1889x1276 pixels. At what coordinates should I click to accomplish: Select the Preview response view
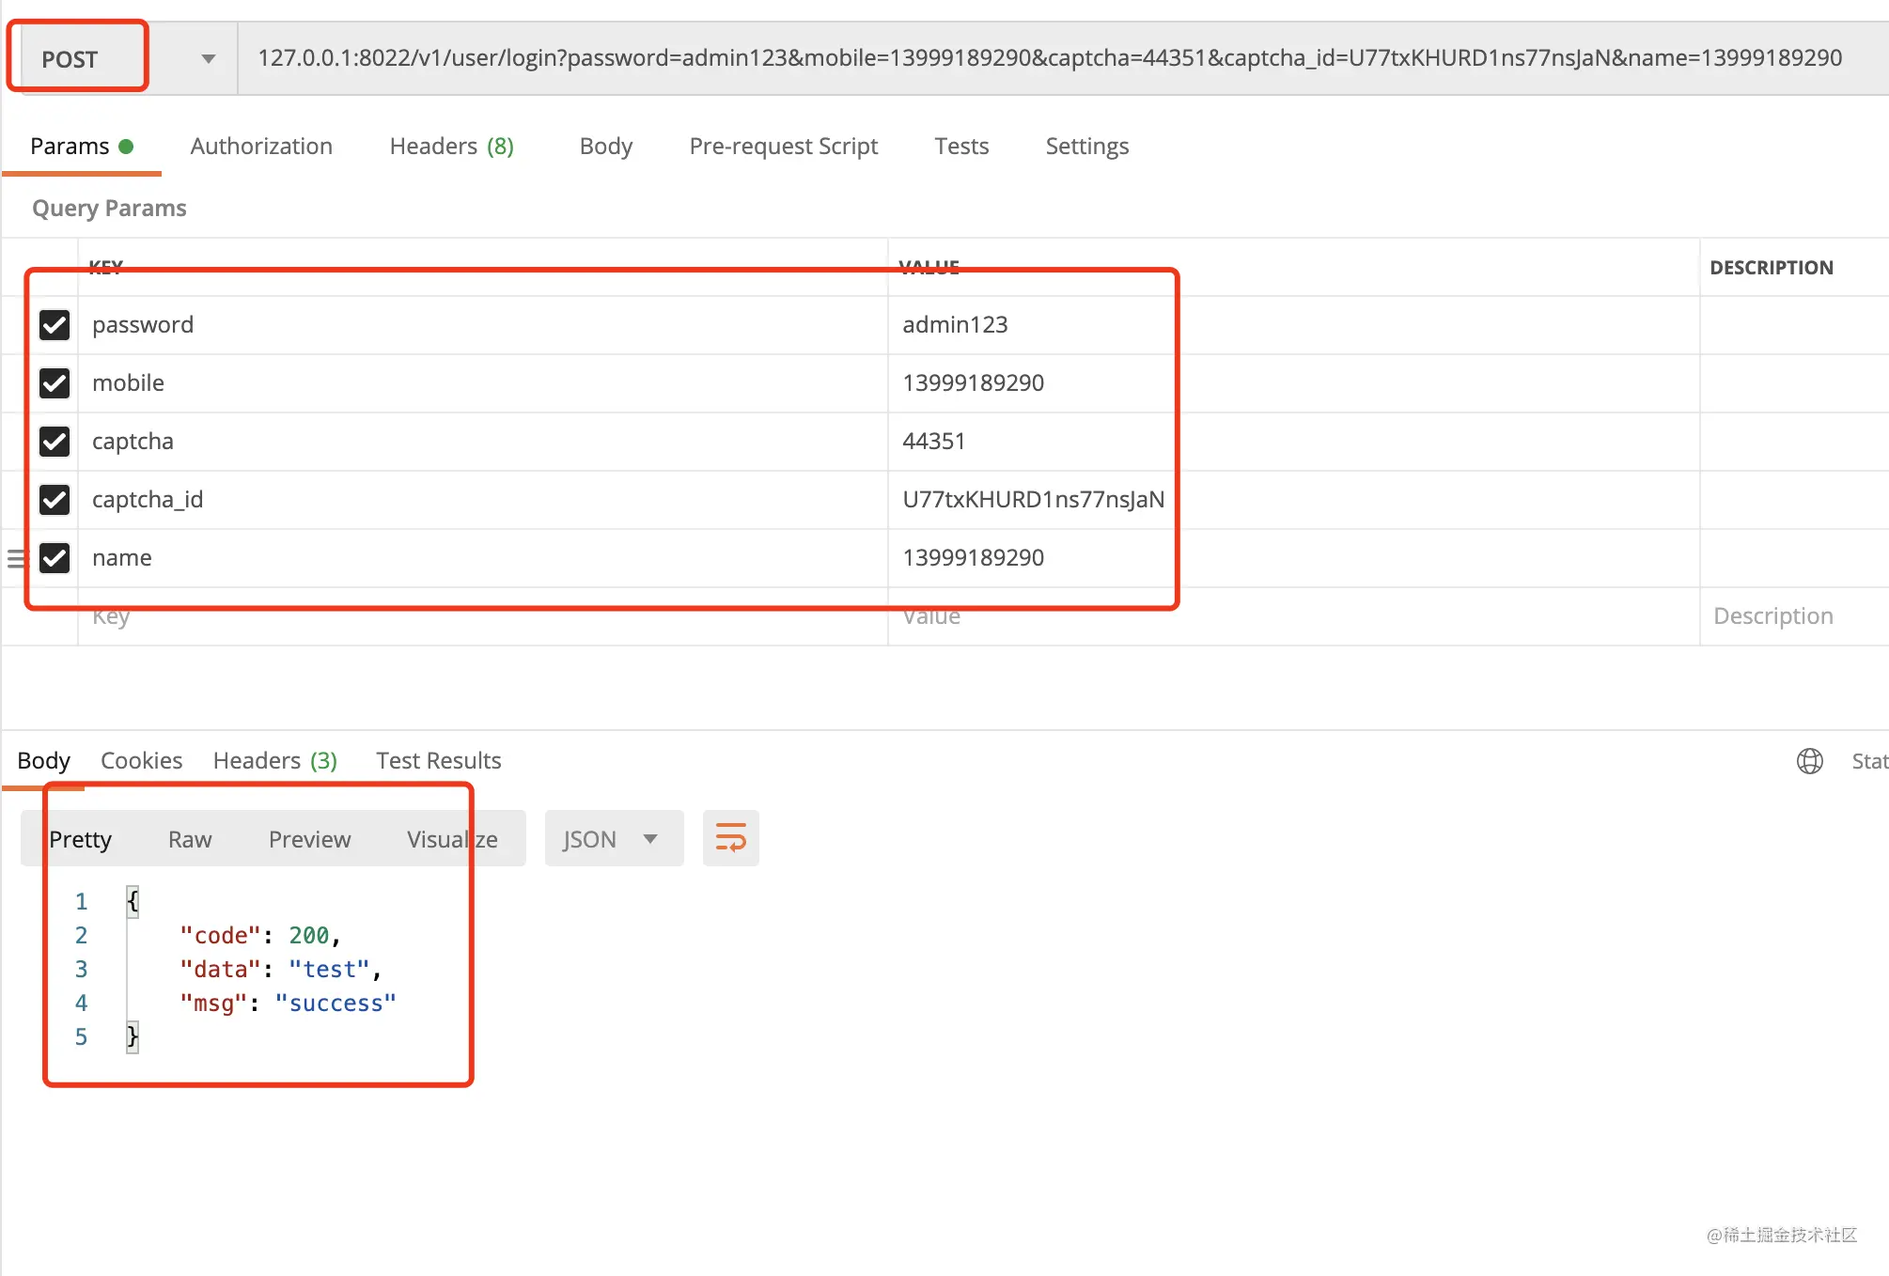click(309, 839)
